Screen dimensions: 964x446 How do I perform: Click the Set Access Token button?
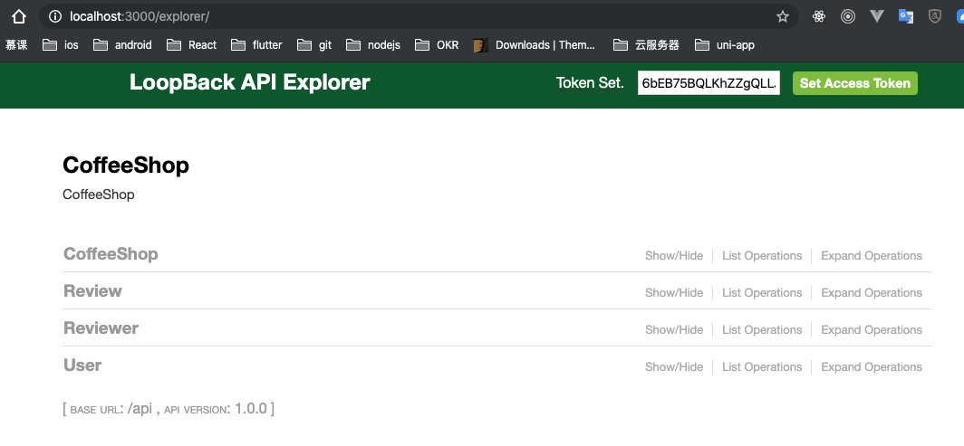(x=855, y=83)
